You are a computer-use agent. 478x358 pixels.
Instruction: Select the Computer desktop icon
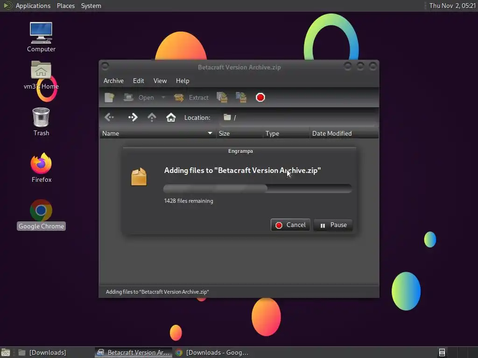pos(41,37)
